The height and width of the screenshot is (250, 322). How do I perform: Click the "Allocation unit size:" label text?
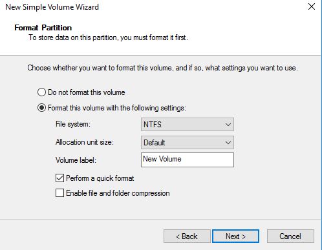tap(85, 142)
